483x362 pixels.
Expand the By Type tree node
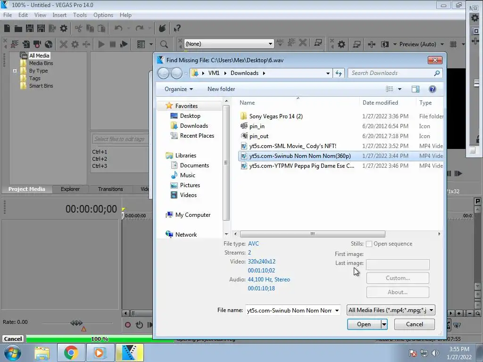coord(15,71)
